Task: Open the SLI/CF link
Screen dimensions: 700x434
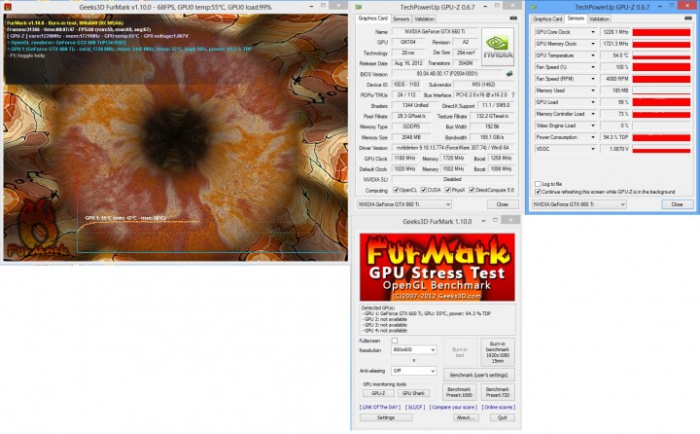Action: click(415, 407)
